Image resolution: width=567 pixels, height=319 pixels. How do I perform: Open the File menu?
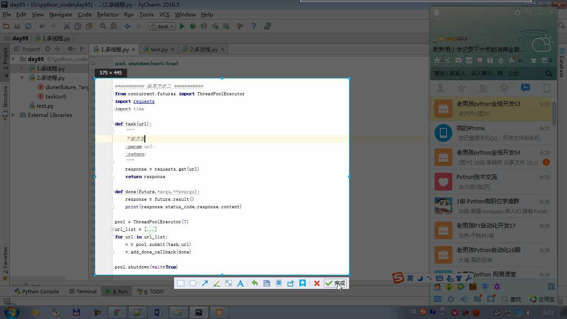coord(7,15)
